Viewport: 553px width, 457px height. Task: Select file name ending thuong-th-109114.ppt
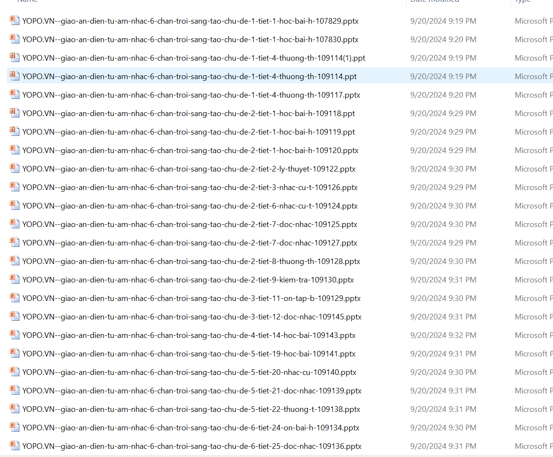tap(189, 77)
